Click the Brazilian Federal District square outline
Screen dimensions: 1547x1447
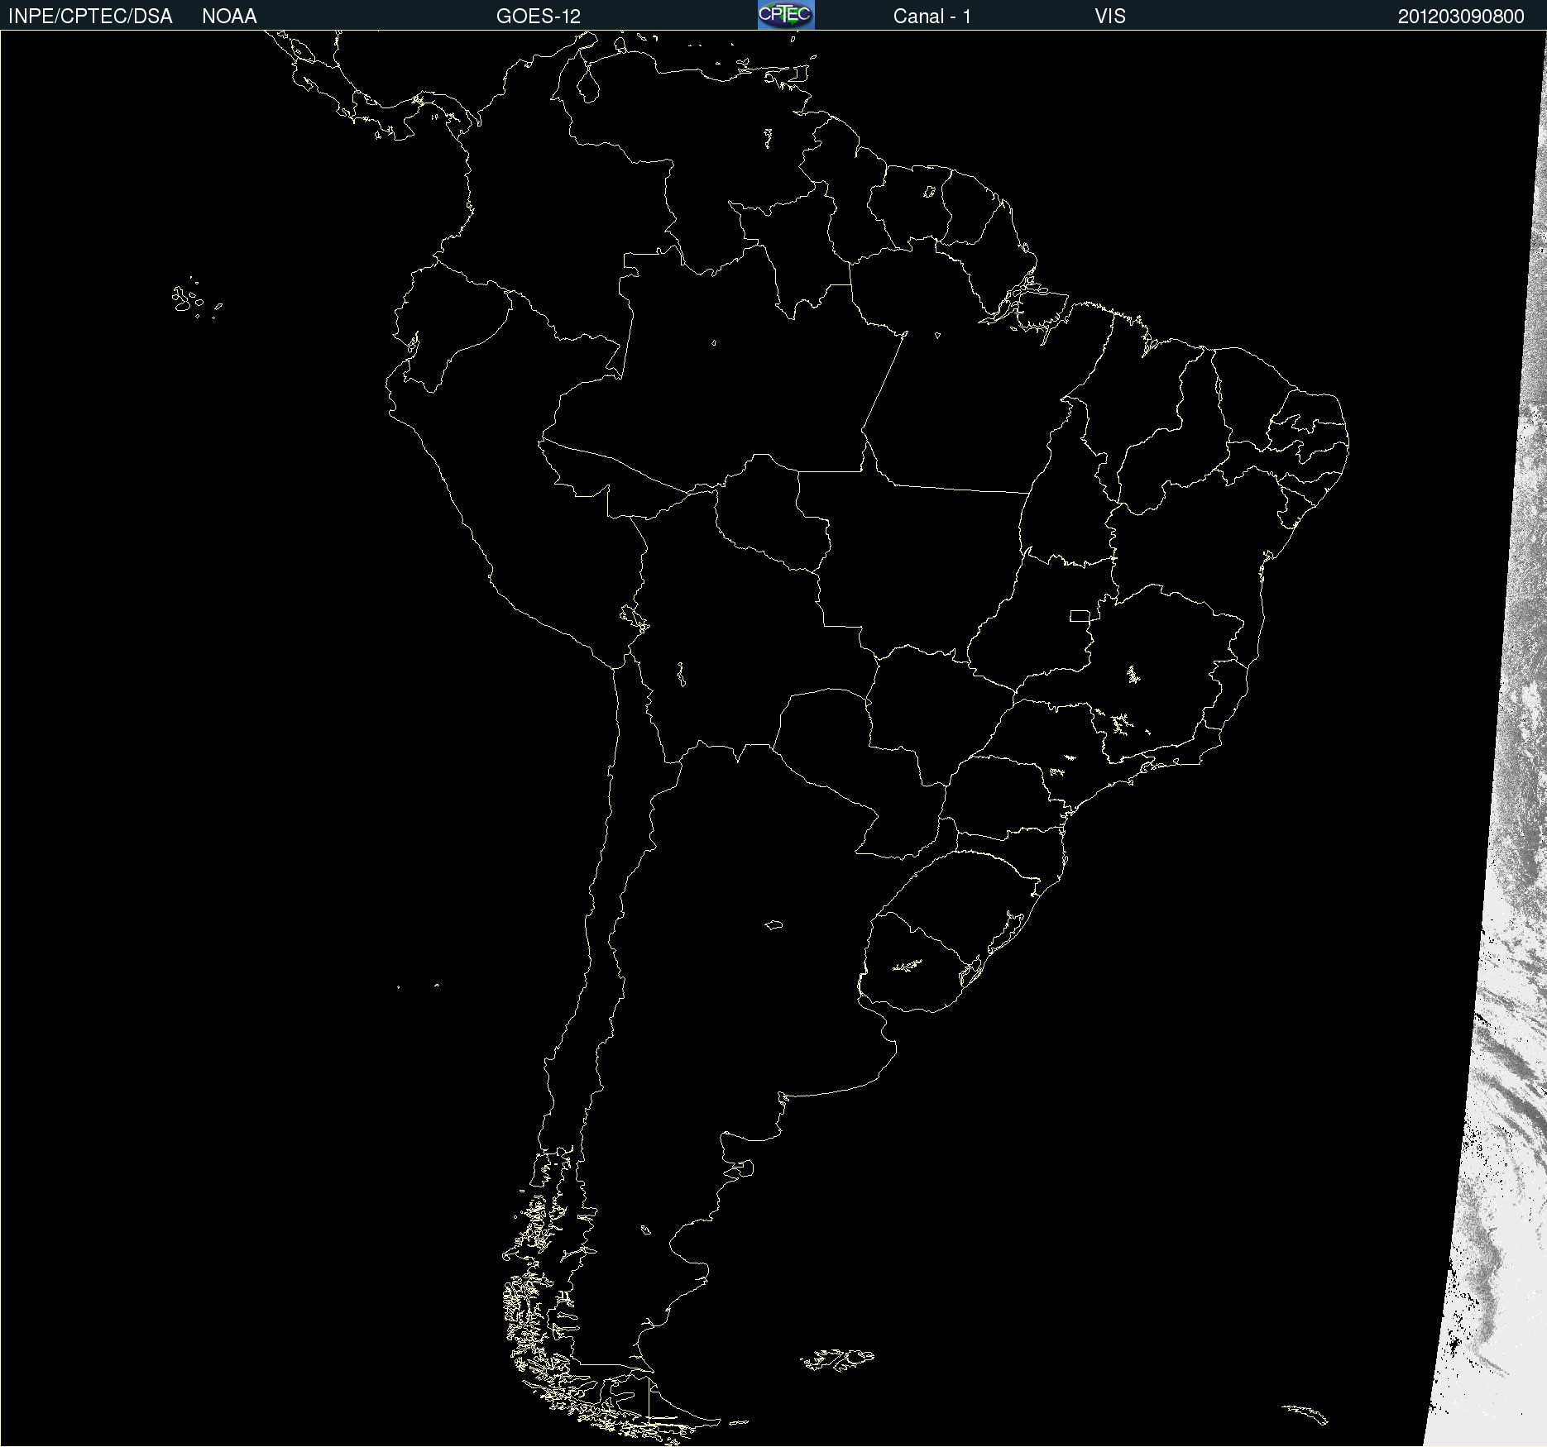(x=1080, y=615)
